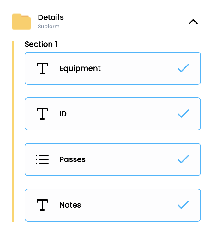Select the Equipment field label
Viewport: 211px width, 231px height.
tap(80, 68)
